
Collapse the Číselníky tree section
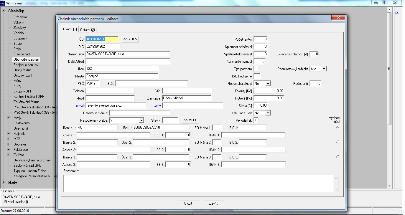click(x=4, y=11)
